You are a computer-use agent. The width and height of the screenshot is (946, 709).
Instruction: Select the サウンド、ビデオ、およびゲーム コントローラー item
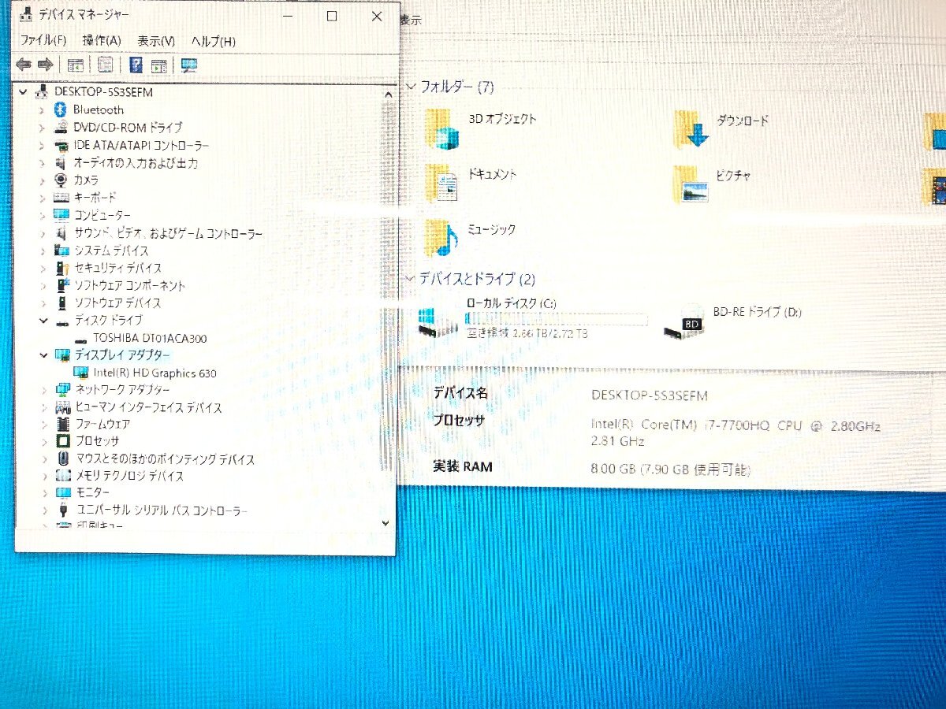point(168,233)
